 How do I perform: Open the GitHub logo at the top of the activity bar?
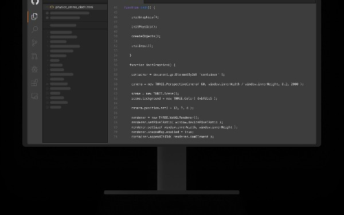pos(35,2)
